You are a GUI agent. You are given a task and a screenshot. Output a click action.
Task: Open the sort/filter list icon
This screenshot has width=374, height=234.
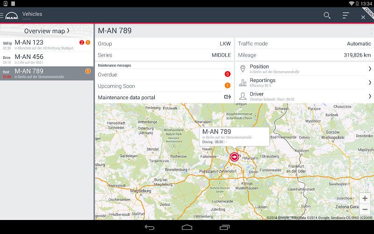tap(345, 15)
